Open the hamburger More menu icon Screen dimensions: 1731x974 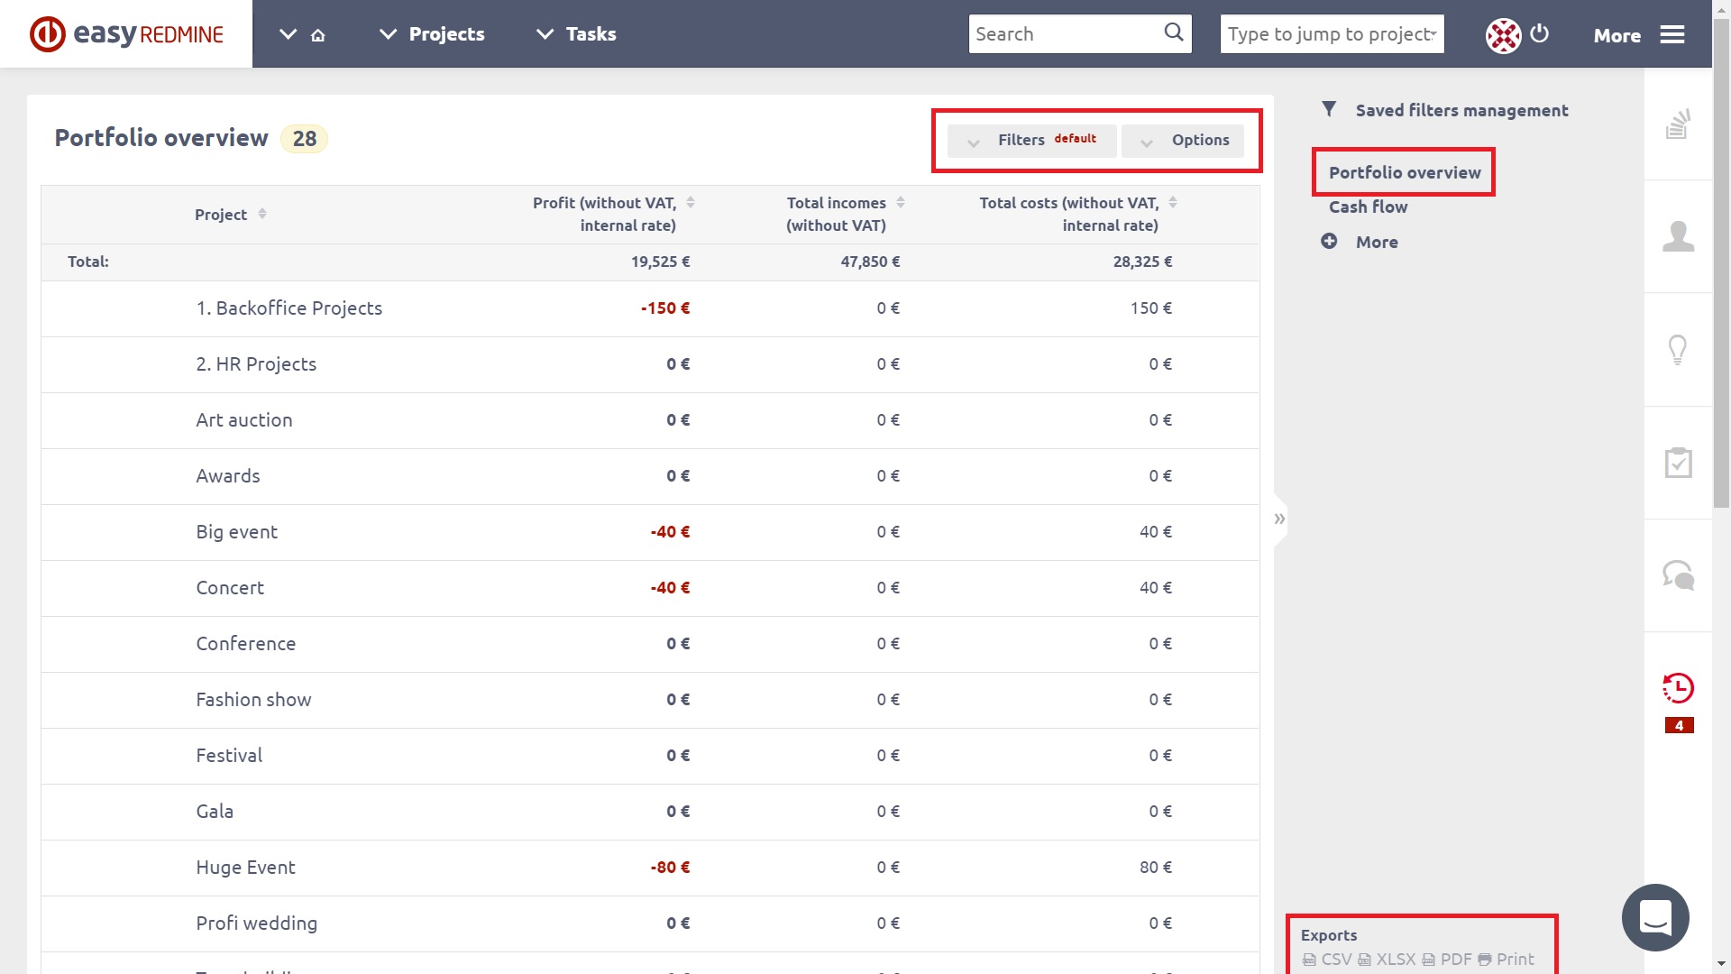point(1672,34)
